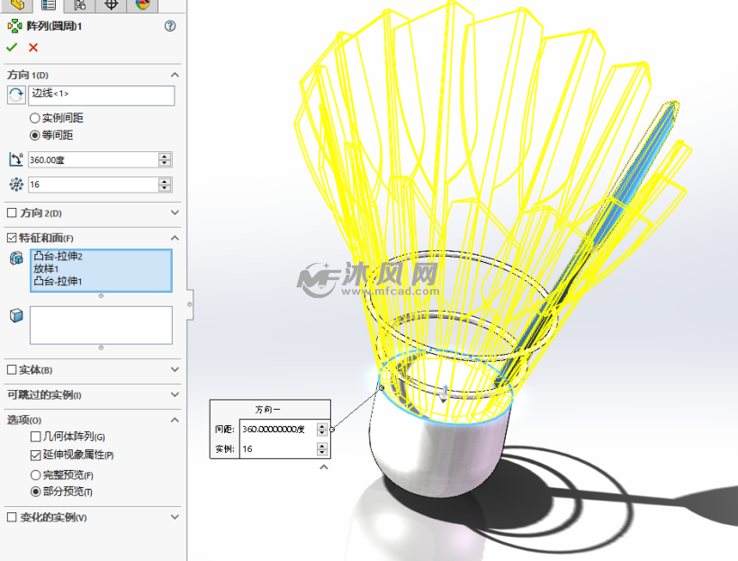The image size is (738, 561).
Task: Increase the instance count spinner
Action: click(165, 181)
